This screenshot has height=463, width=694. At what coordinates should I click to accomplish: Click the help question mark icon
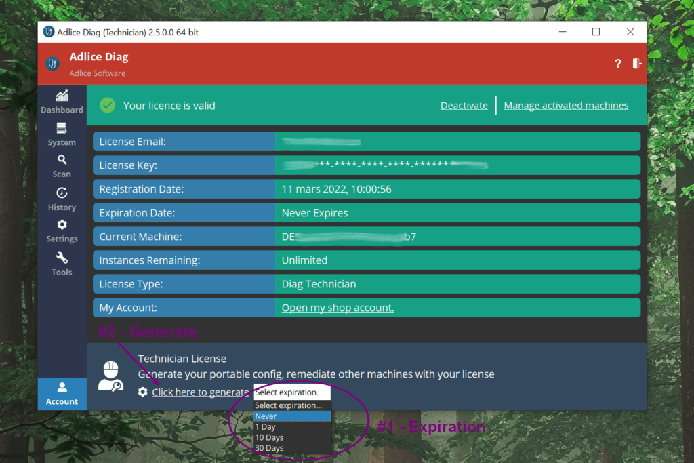tap(617, 64)
